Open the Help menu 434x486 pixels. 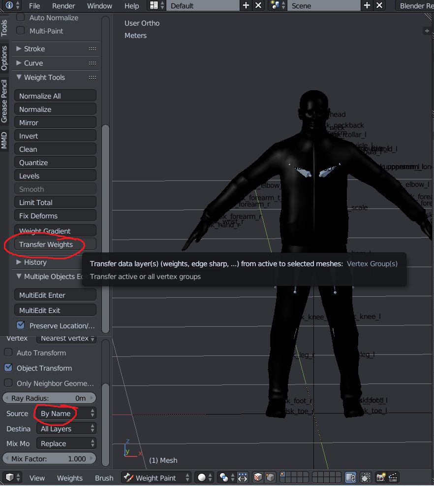[x=132, y=6]
